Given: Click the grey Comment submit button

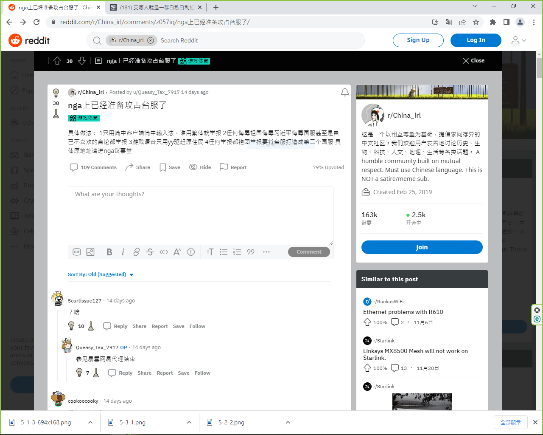Looking at the screenshot, I should click(309, 252).
